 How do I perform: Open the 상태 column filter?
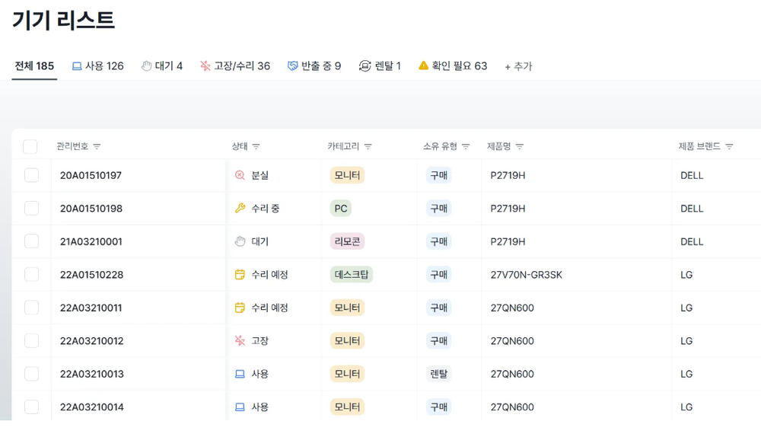tap(256, 147)
